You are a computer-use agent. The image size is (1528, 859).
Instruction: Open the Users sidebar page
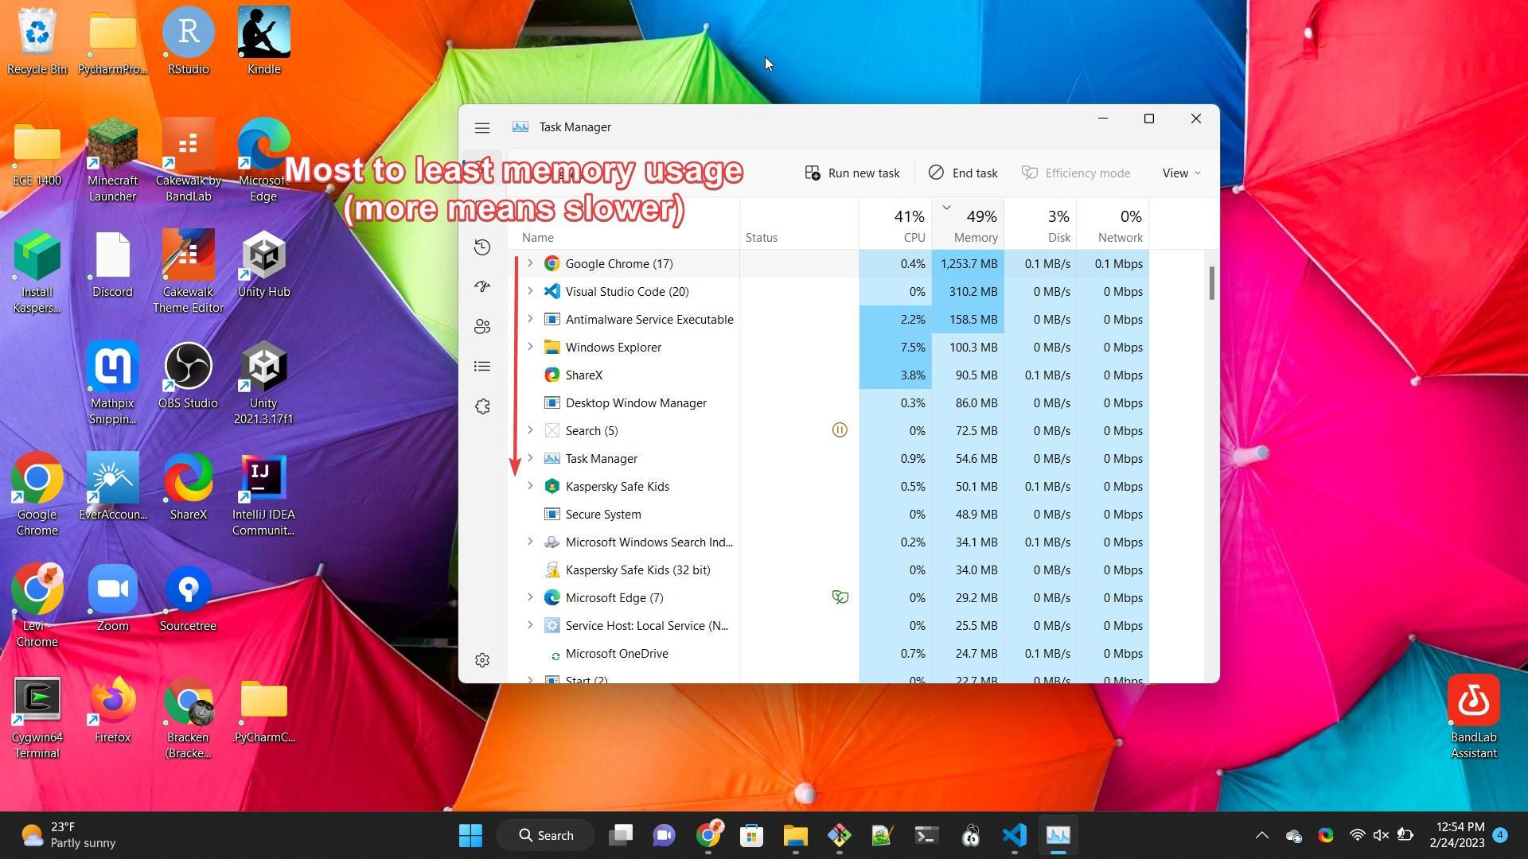click(x=481, y=327)
